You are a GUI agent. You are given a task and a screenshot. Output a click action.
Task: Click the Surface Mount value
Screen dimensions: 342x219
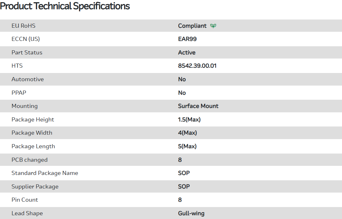(198, 106)
